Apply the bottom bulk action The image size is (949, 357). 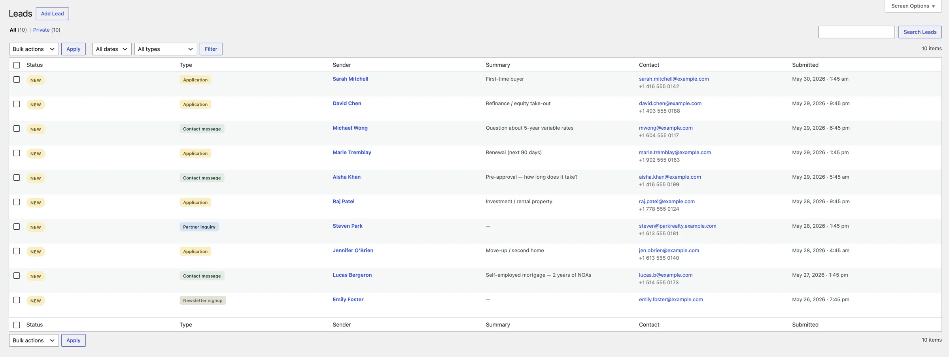pos(74,340)
